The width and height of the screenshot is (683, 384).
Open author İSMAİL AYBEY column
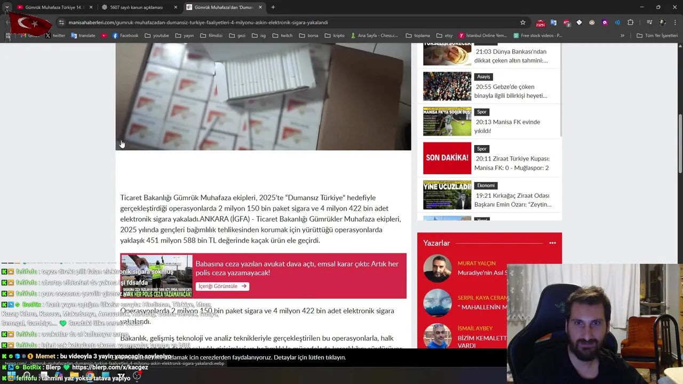tap(475, 329)
